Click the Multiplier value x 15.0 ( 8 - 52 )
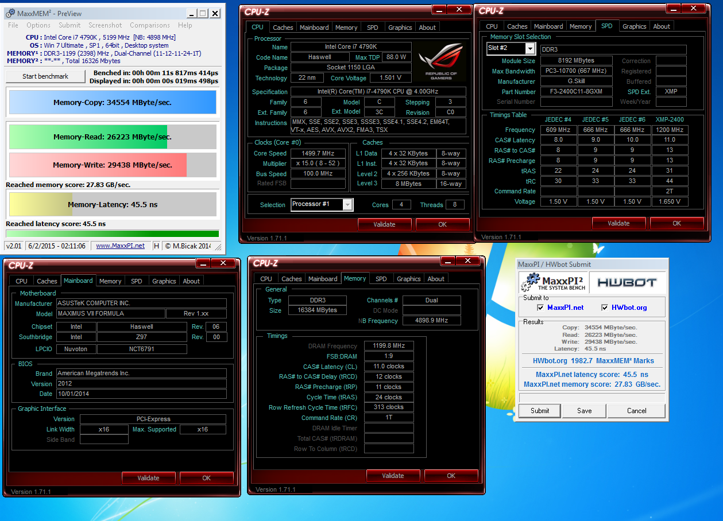The image size is (723, 521). 318,164
